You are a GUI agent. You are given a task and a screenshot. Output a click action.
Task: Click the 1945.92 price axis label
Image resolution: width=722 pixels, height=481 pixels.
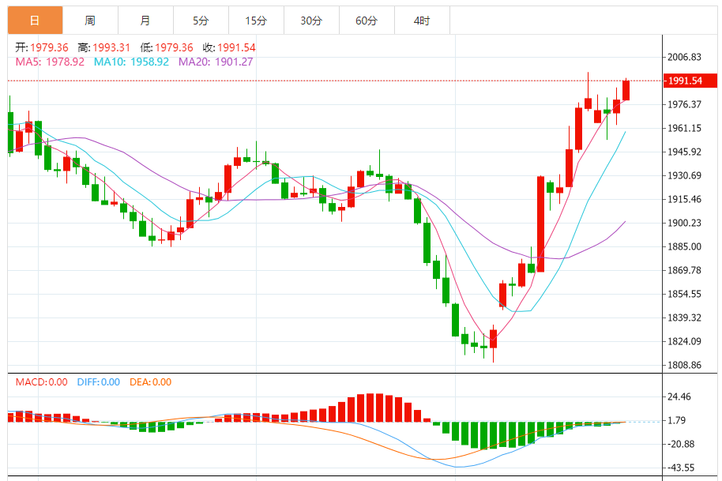[x=684, y=152]
